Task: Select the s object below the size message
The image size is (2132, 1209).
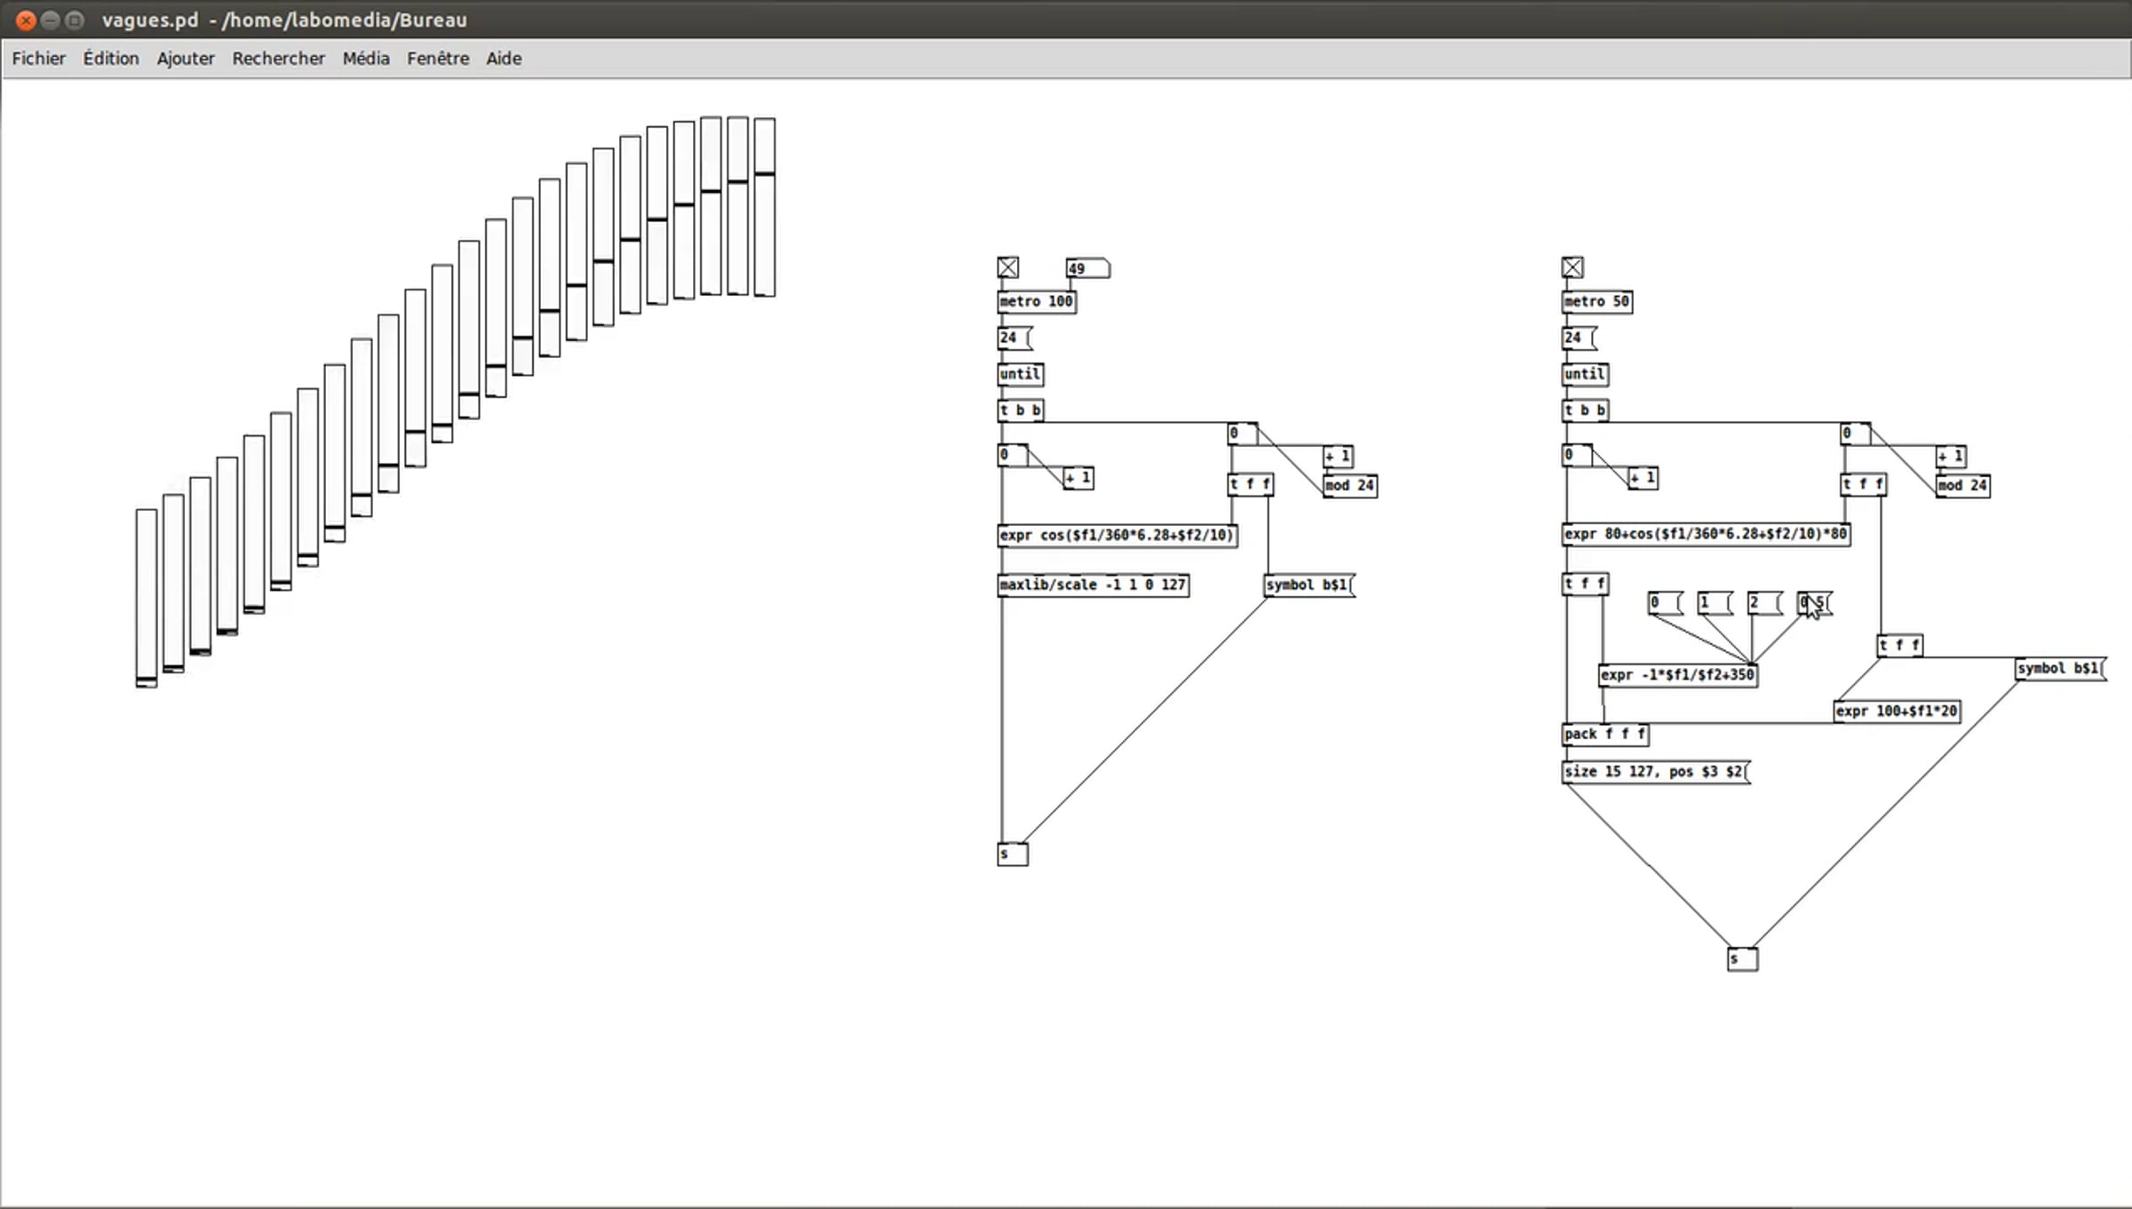Action: click(x=1743, y=959)
